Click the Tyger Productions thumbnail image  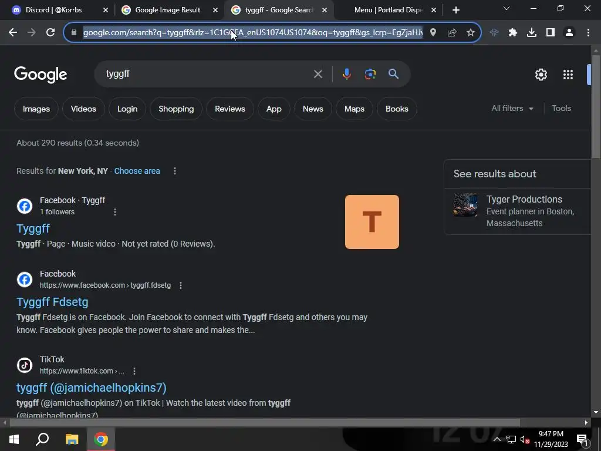point(465,205)
